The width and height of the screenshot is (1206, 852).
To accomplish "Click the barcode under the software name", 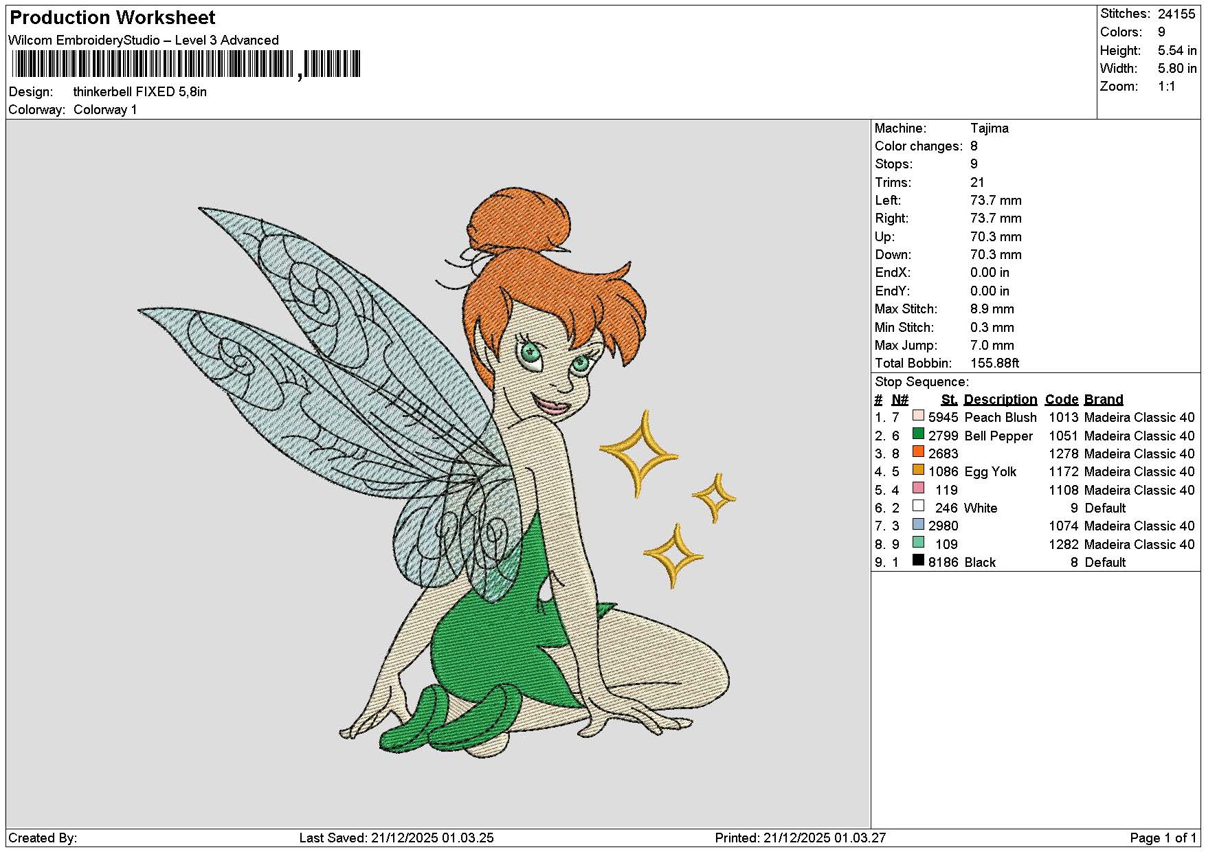I will pos(186,64).
